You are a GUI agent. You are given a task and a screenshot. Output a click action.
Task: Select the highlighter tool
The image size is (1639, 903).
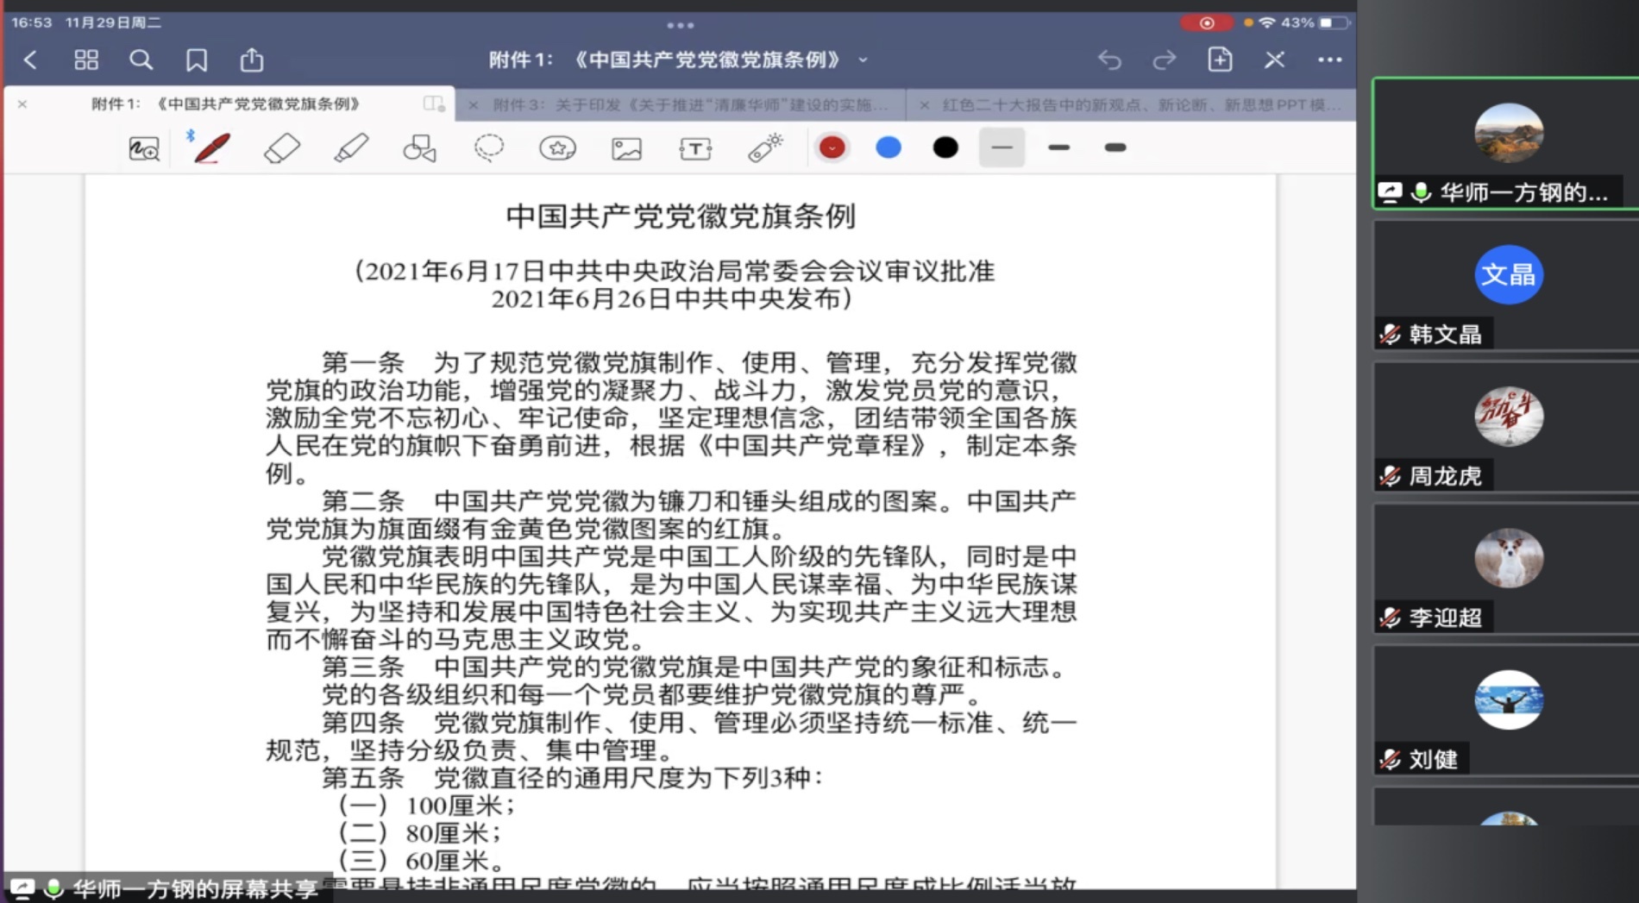point(350,148)
